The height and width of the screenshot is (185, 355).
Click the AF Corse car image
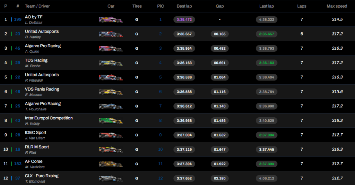[111, 164]
